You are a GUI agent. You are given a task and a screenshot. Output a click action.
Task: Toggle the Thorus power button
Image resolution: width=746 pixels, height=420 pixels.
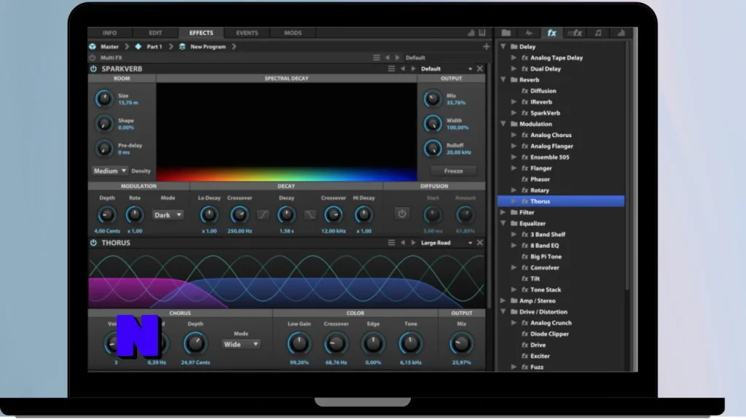pyautogui.click(x=93, y=243)
